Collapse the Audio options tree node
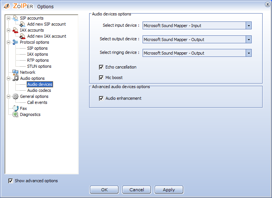Image resolution: width=272 pixels, height=198 pixels. tap(9, 78)
